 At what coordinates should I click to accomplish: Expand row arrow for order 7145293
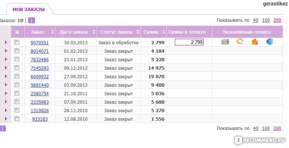point(6,68)
